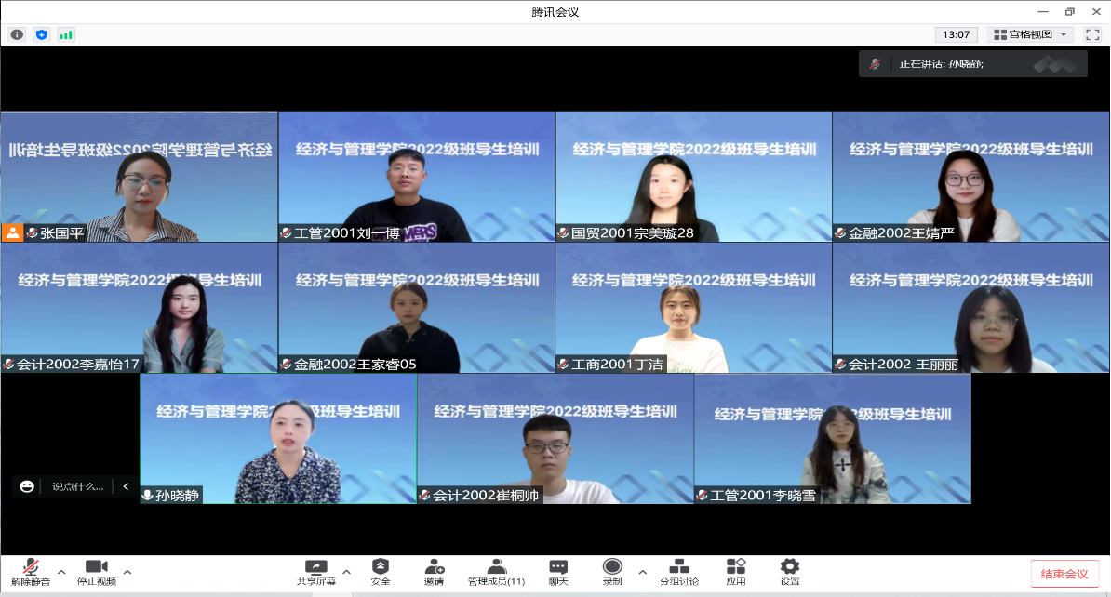Expand the audio options arrow beside 解除静音
Screen dimensions: 1111x597
[61, 571]
